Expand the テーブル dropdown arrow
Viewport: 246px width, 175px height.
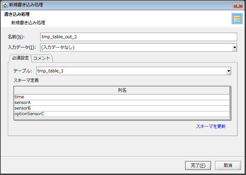click(x=228, y=71)
